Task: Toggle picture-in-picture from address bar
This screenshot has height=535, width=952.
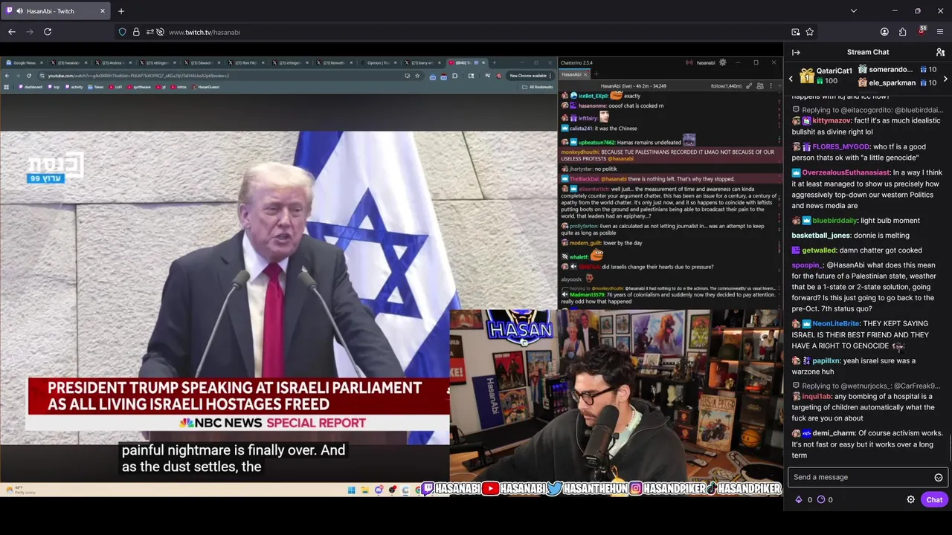Action: point(796,32)
